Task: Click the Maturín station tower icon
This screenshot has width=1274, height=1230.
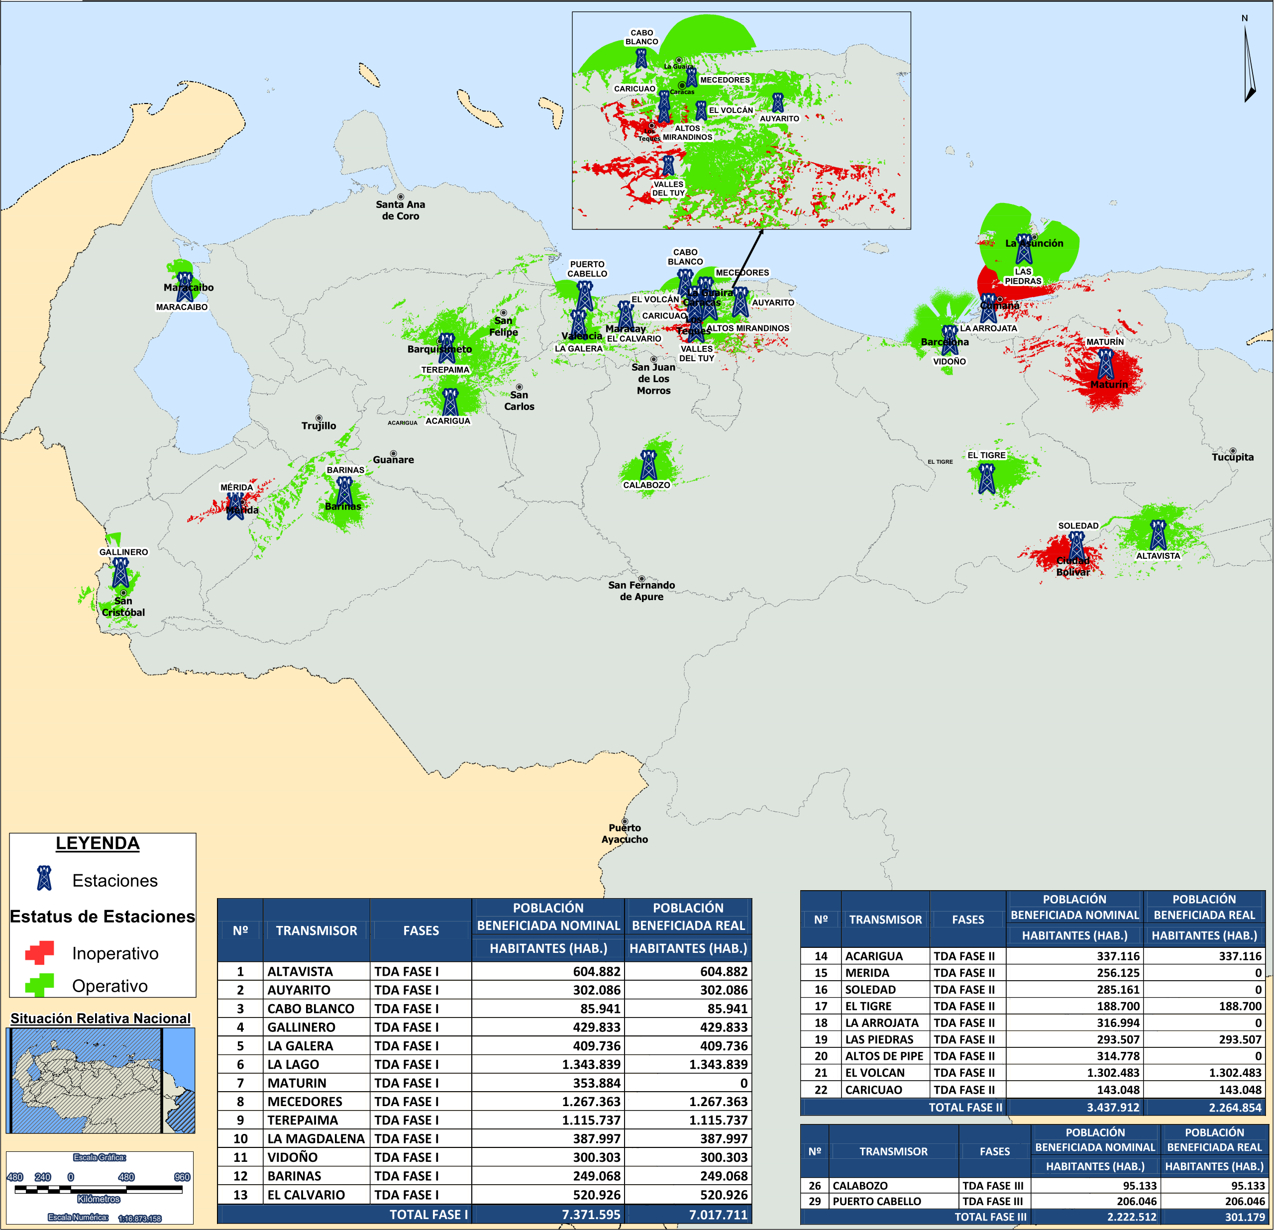Action: [1106, 364]
